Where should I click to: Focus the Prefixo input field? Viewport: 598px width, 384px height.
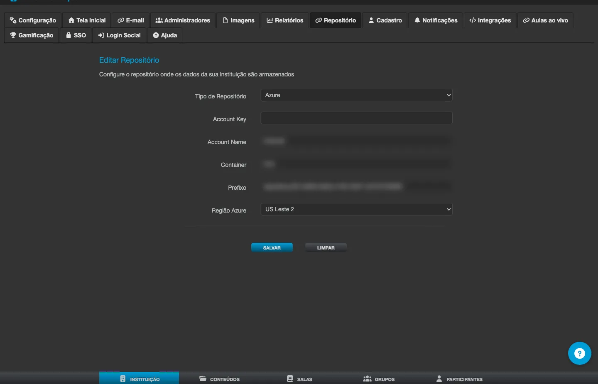click(x=356, y=187)
